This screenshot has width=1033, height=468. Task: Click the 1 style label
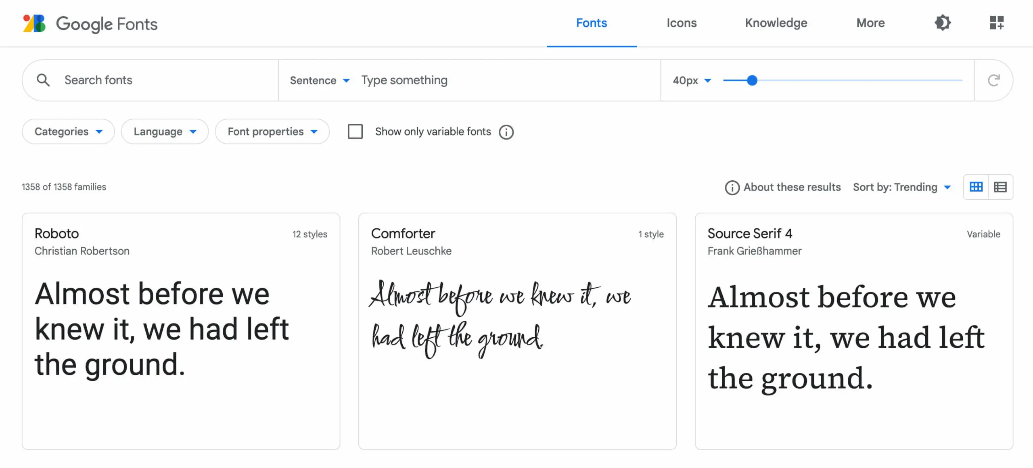(651, 234)
